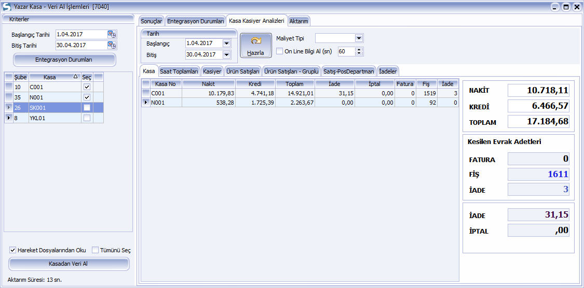The image size is (584, 288).
Task: Toggle Tümünü Seç checkbox
Action: tap(95, 250)
